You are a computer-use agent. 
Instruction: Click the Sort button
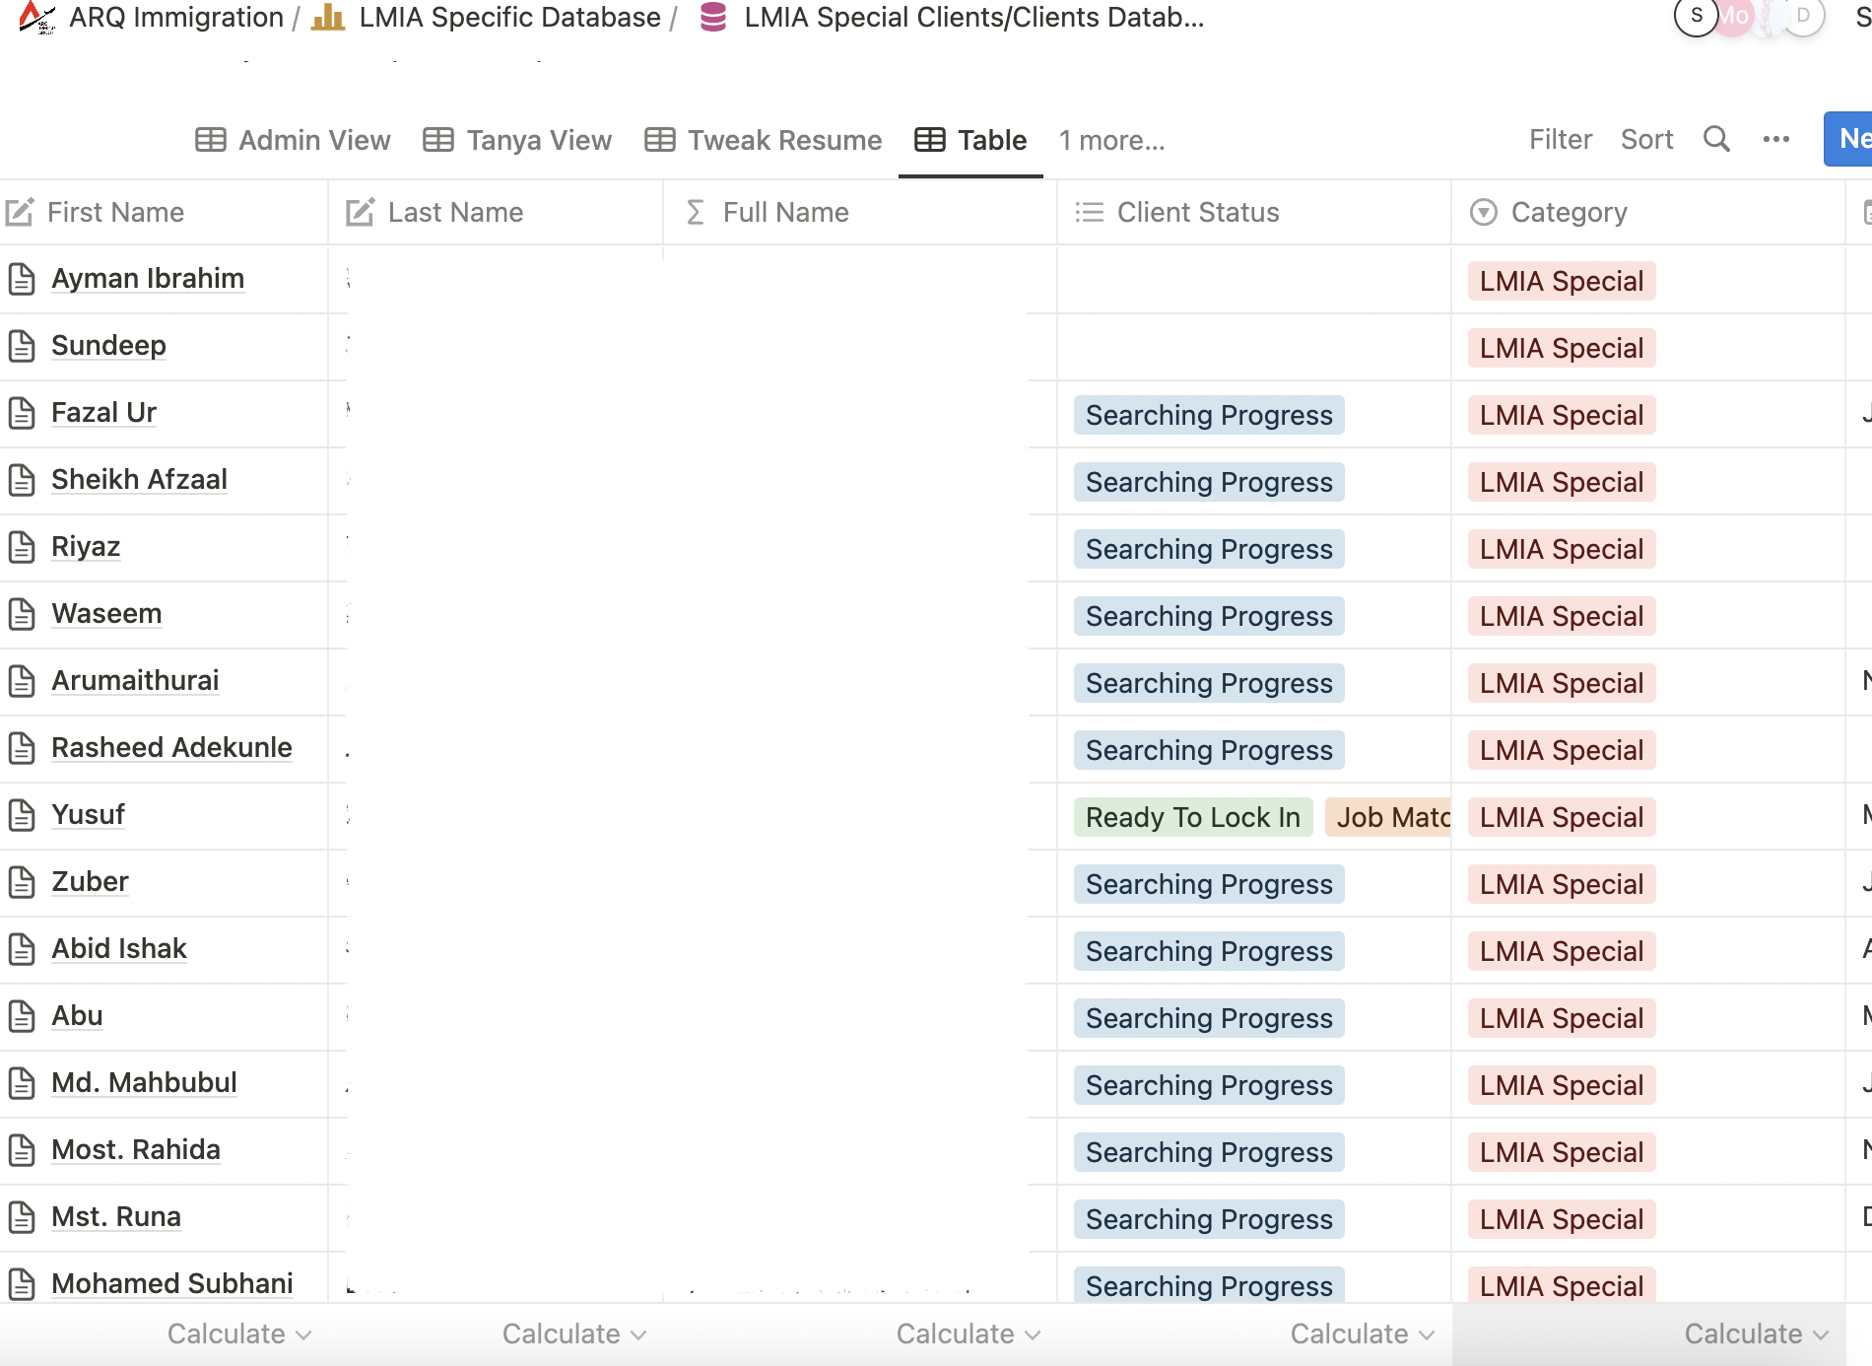1646,139
